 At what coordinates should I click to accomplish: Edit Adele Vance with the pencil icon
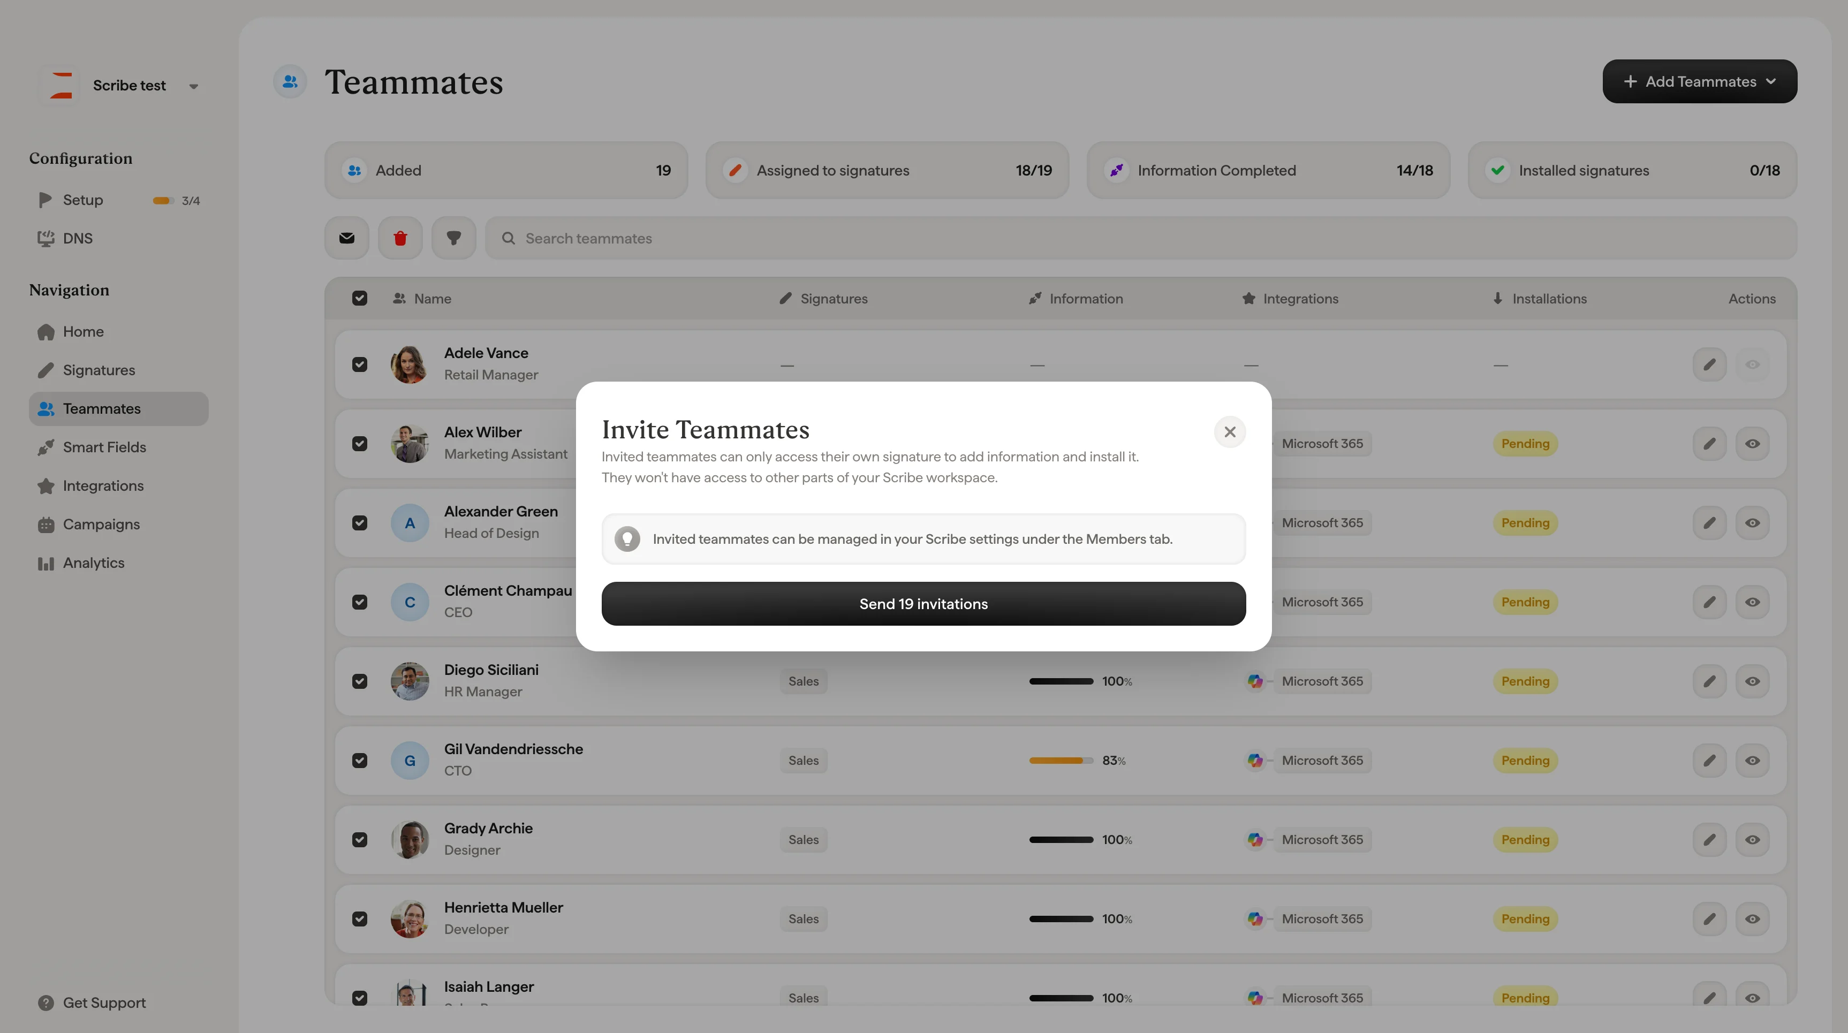click(x=1709, y=364)
